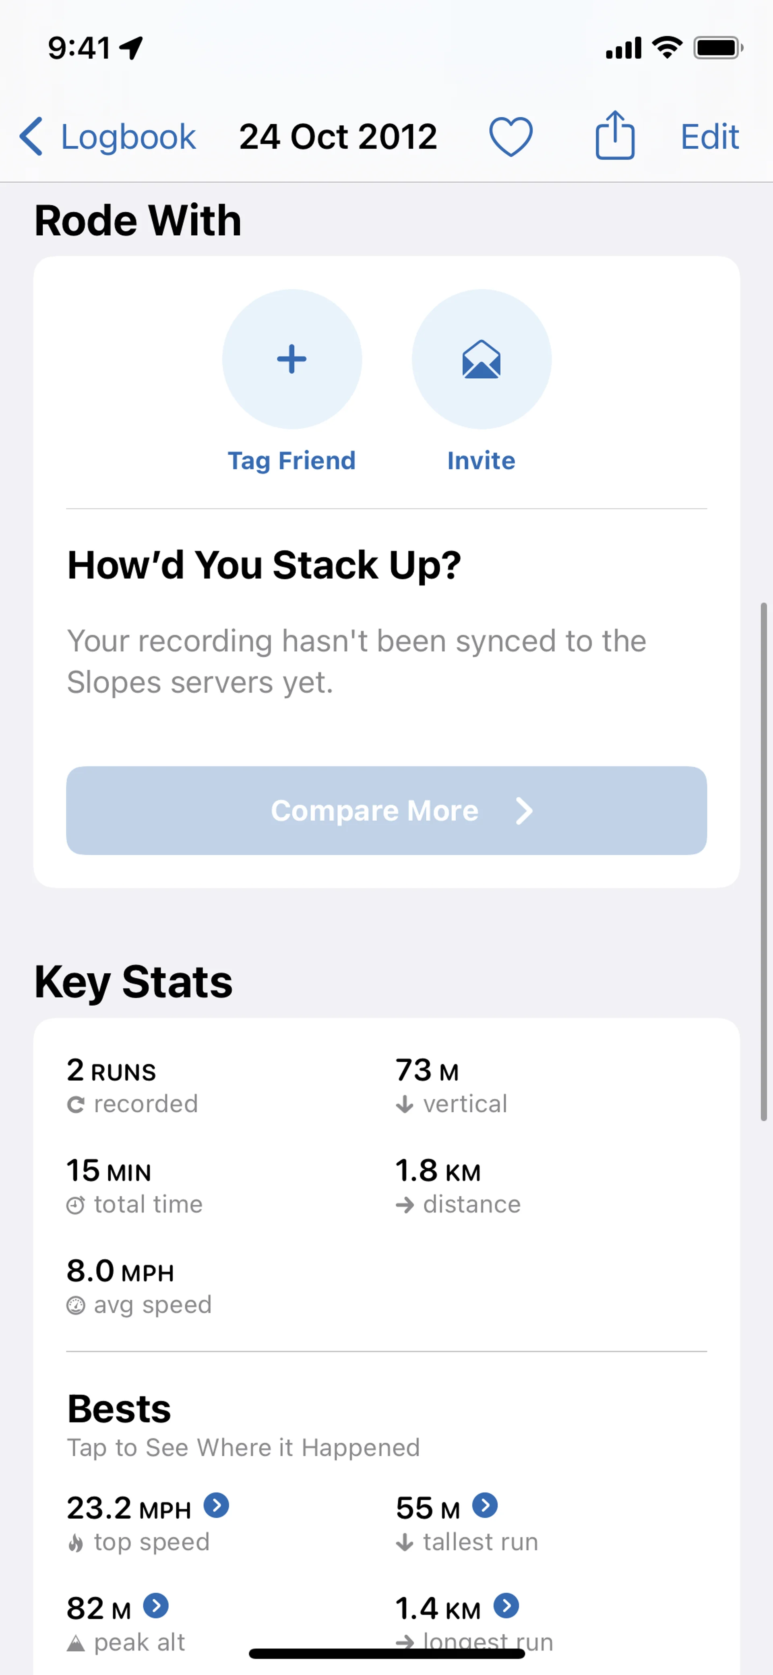Tap the 15 min total time stat

[134, 1186]
